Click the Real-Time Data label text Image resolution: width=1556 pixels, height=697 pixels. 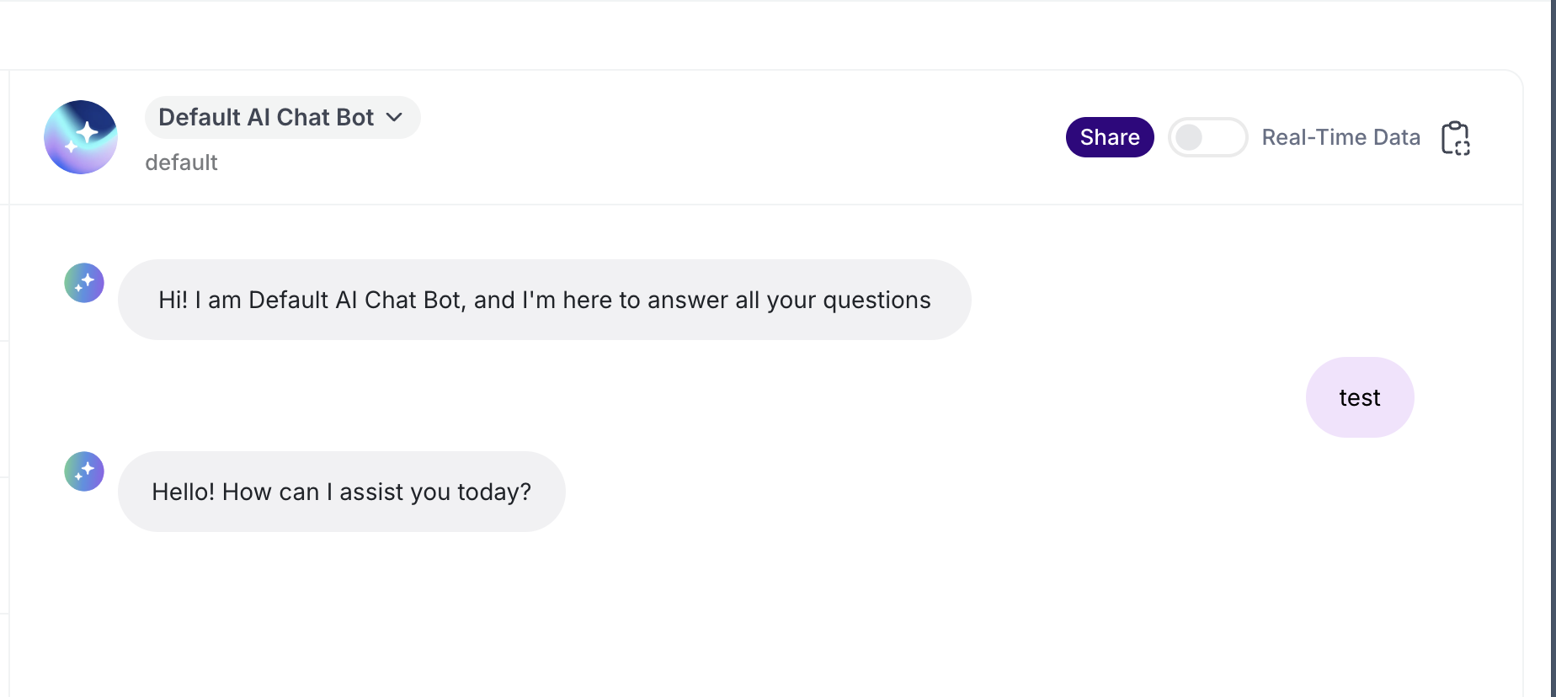click(1340, 137)
